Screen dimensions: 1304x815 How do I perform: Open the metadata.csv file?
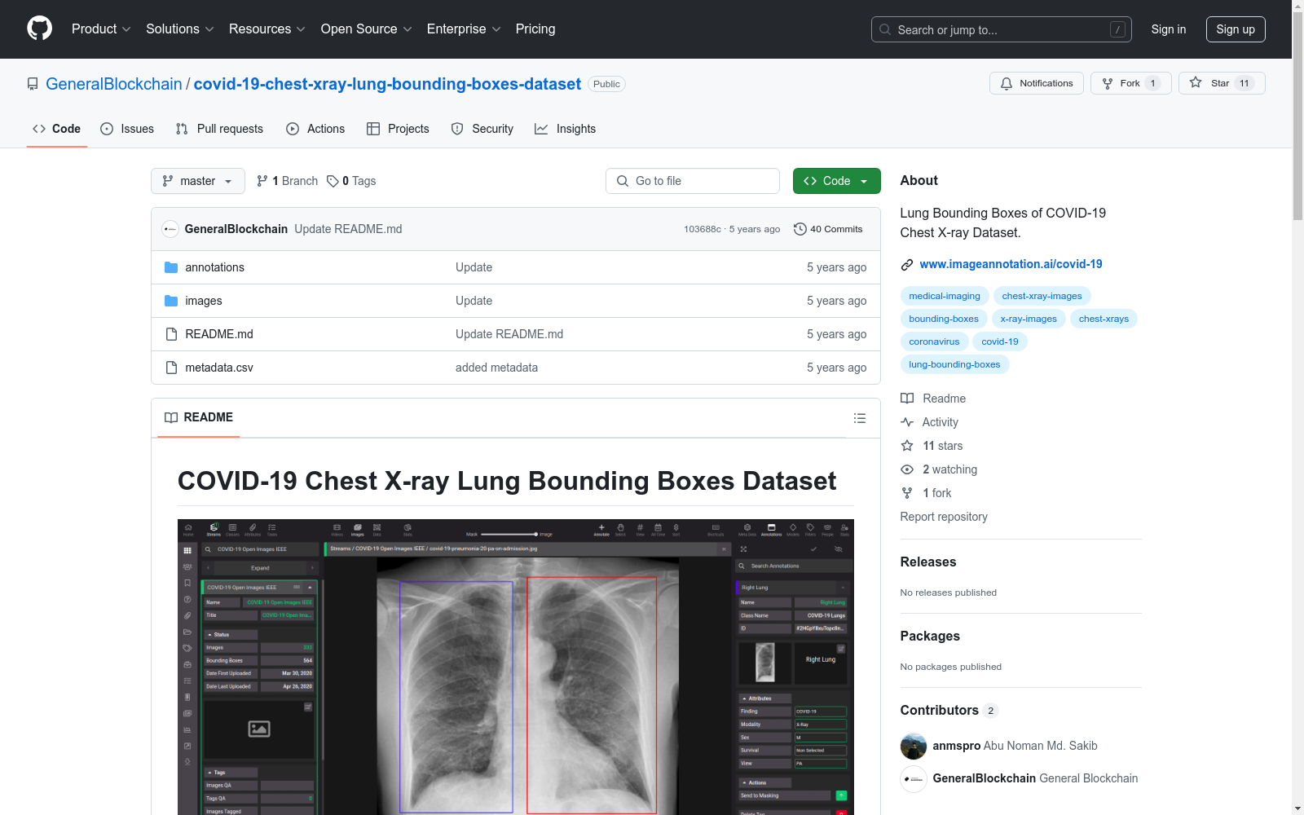click(x=219, y=368)
